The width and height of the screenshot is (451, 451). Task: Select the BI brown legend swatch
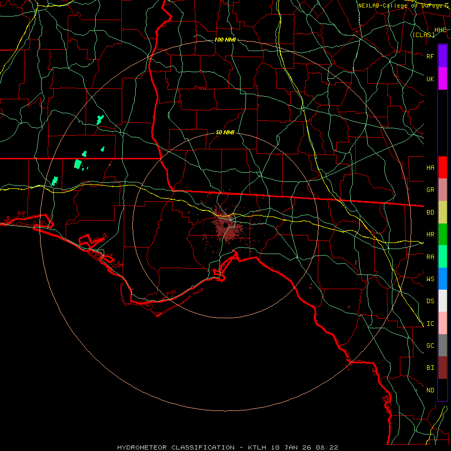coord(442,368)
